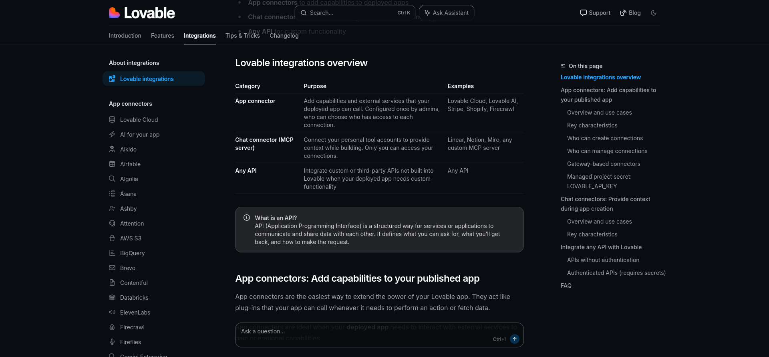Image resolution: width=769 pixels, height=357 pixels.
Task: Click the AWS S3 bucket icon
Action: click(112, 238)
